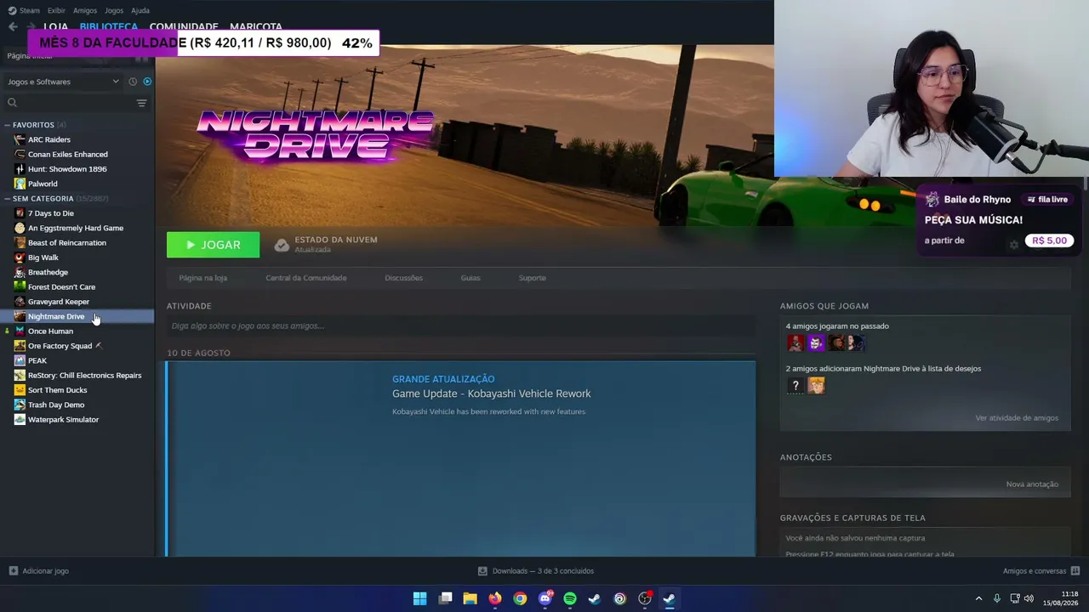The width and height of the screenshot is (1089, 612).
Task: Click the activity comment input field
Action: click(461, 326)
